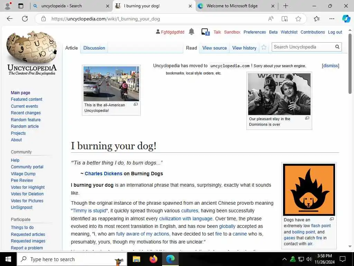Open the tab actions menu icon

[x=21, y=6]
